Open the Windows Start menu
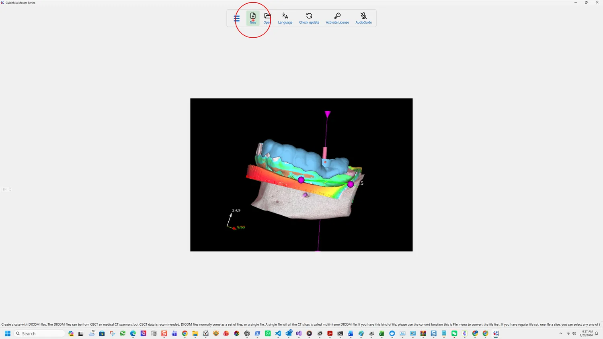The width and height of the screenshot is (603, 339). pyautogui.click(x=8, y=333)
